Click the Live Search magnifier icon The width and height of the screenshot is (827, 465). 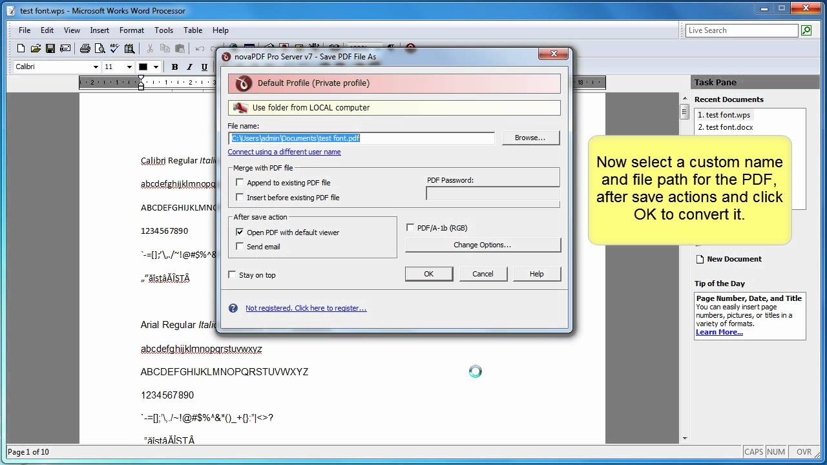[x=806, y=30]
